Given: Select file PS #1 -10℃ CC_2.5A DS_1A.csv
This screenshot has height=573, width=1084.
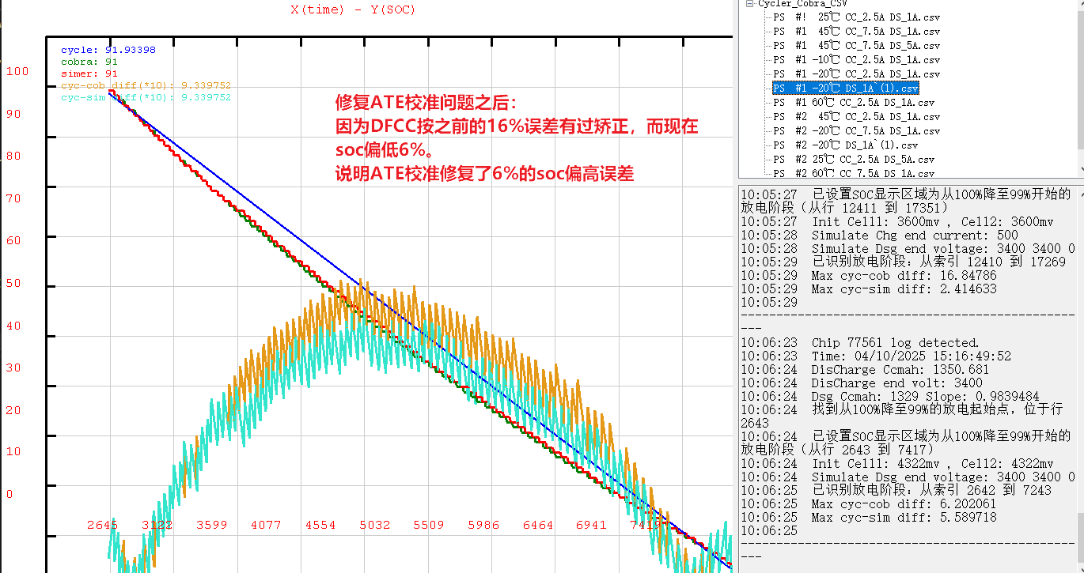Looking at the screenshot, I should (856, 59).
